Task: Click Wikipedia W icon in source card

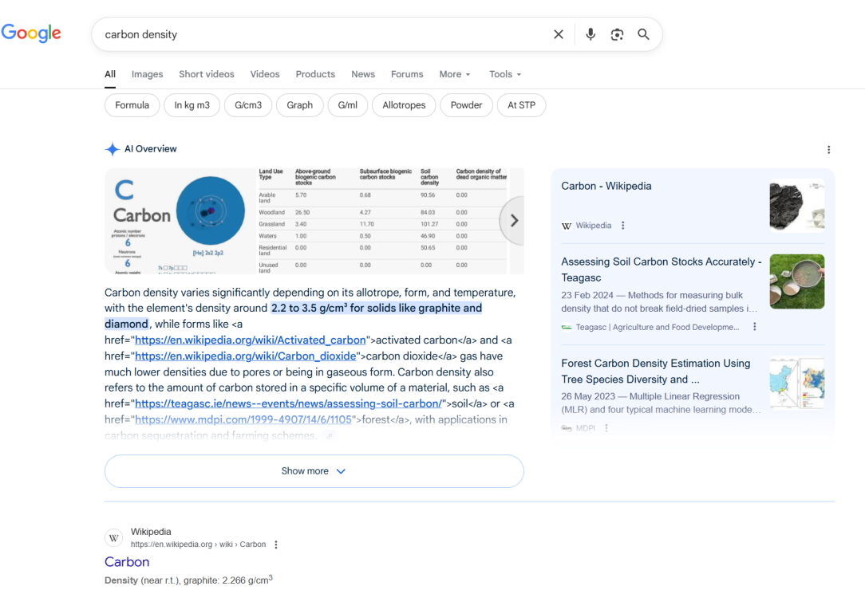Action: click(x=567, y=226)
